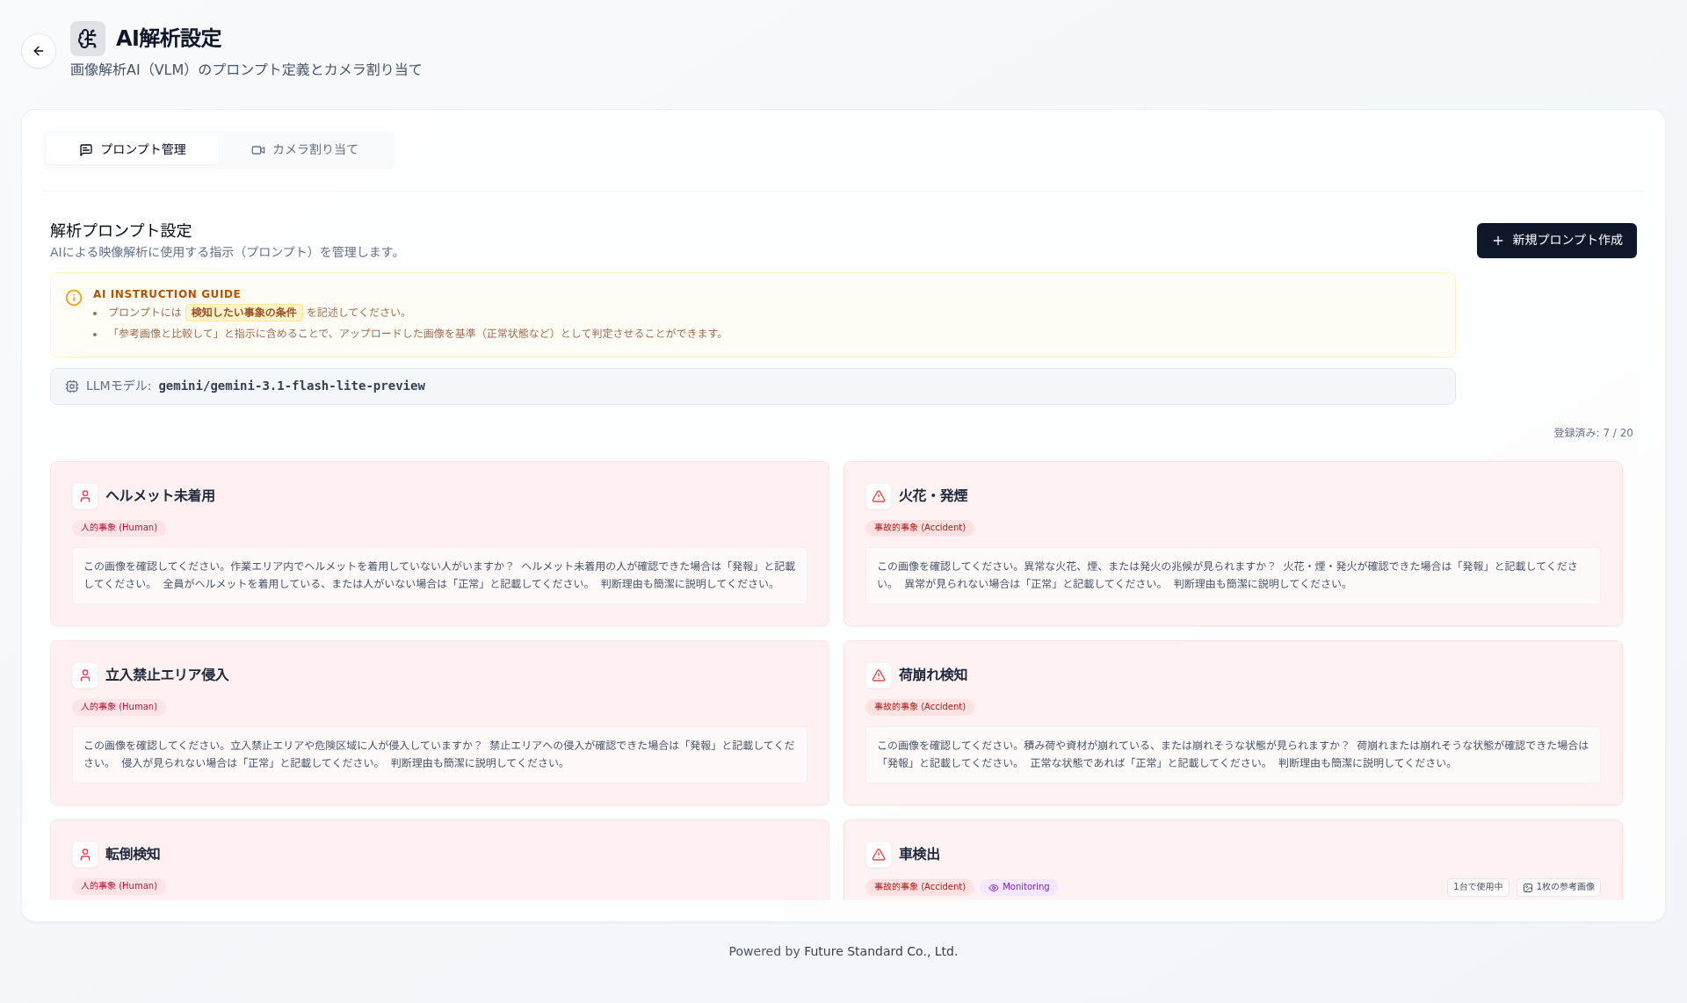Open the ヘルメット未着用 prompt card

coord(439,544)
